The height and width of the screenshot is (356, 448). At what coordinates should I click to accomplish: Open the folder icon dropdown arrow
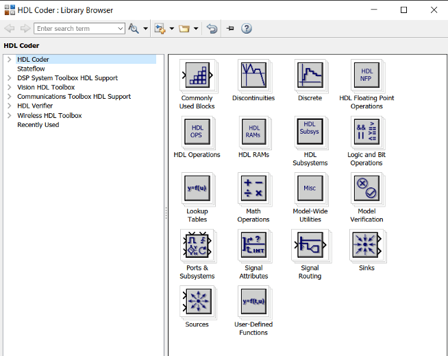tap(196, 29)
